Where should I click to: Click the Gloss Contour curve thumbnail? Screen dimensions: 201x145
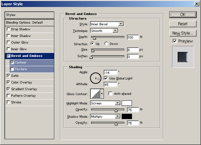(x=95, y=94)
